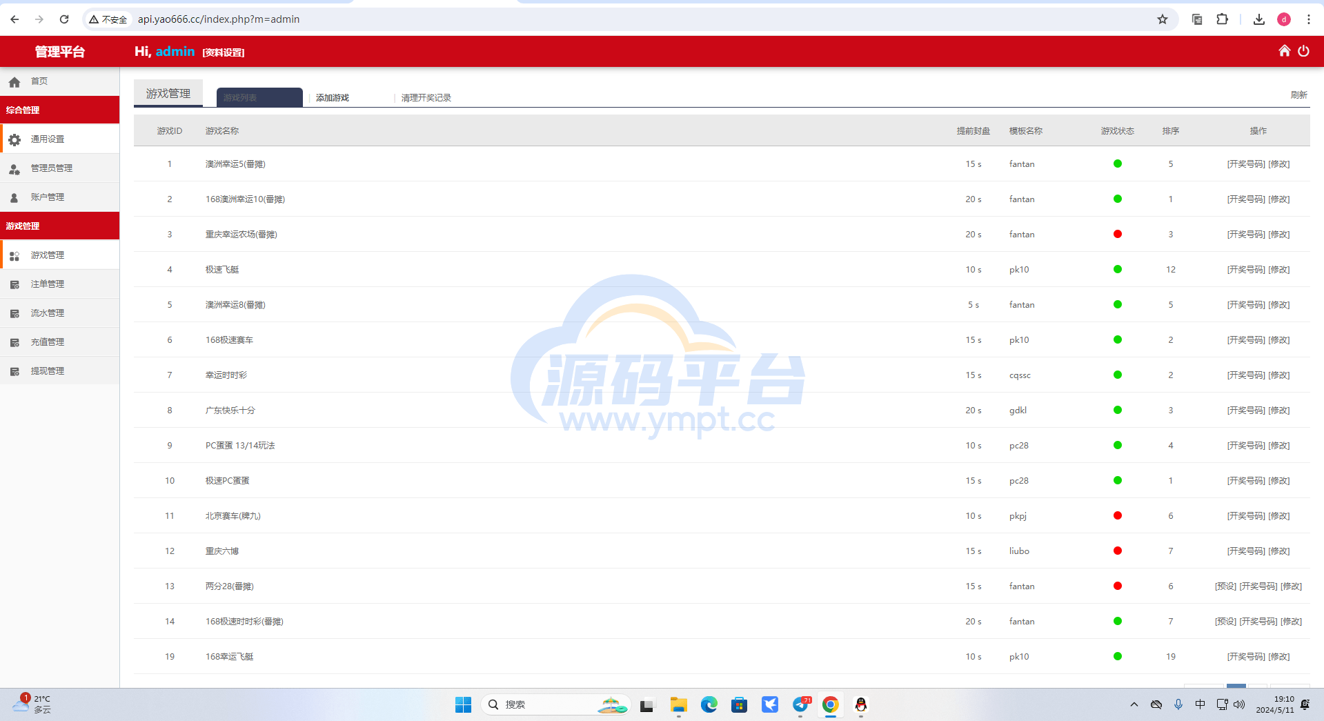Image resolution: width=1324 pixels, height=721 pixels.
Task: Open the system tray hidden icons chevron
Action: pos(1134,704)
